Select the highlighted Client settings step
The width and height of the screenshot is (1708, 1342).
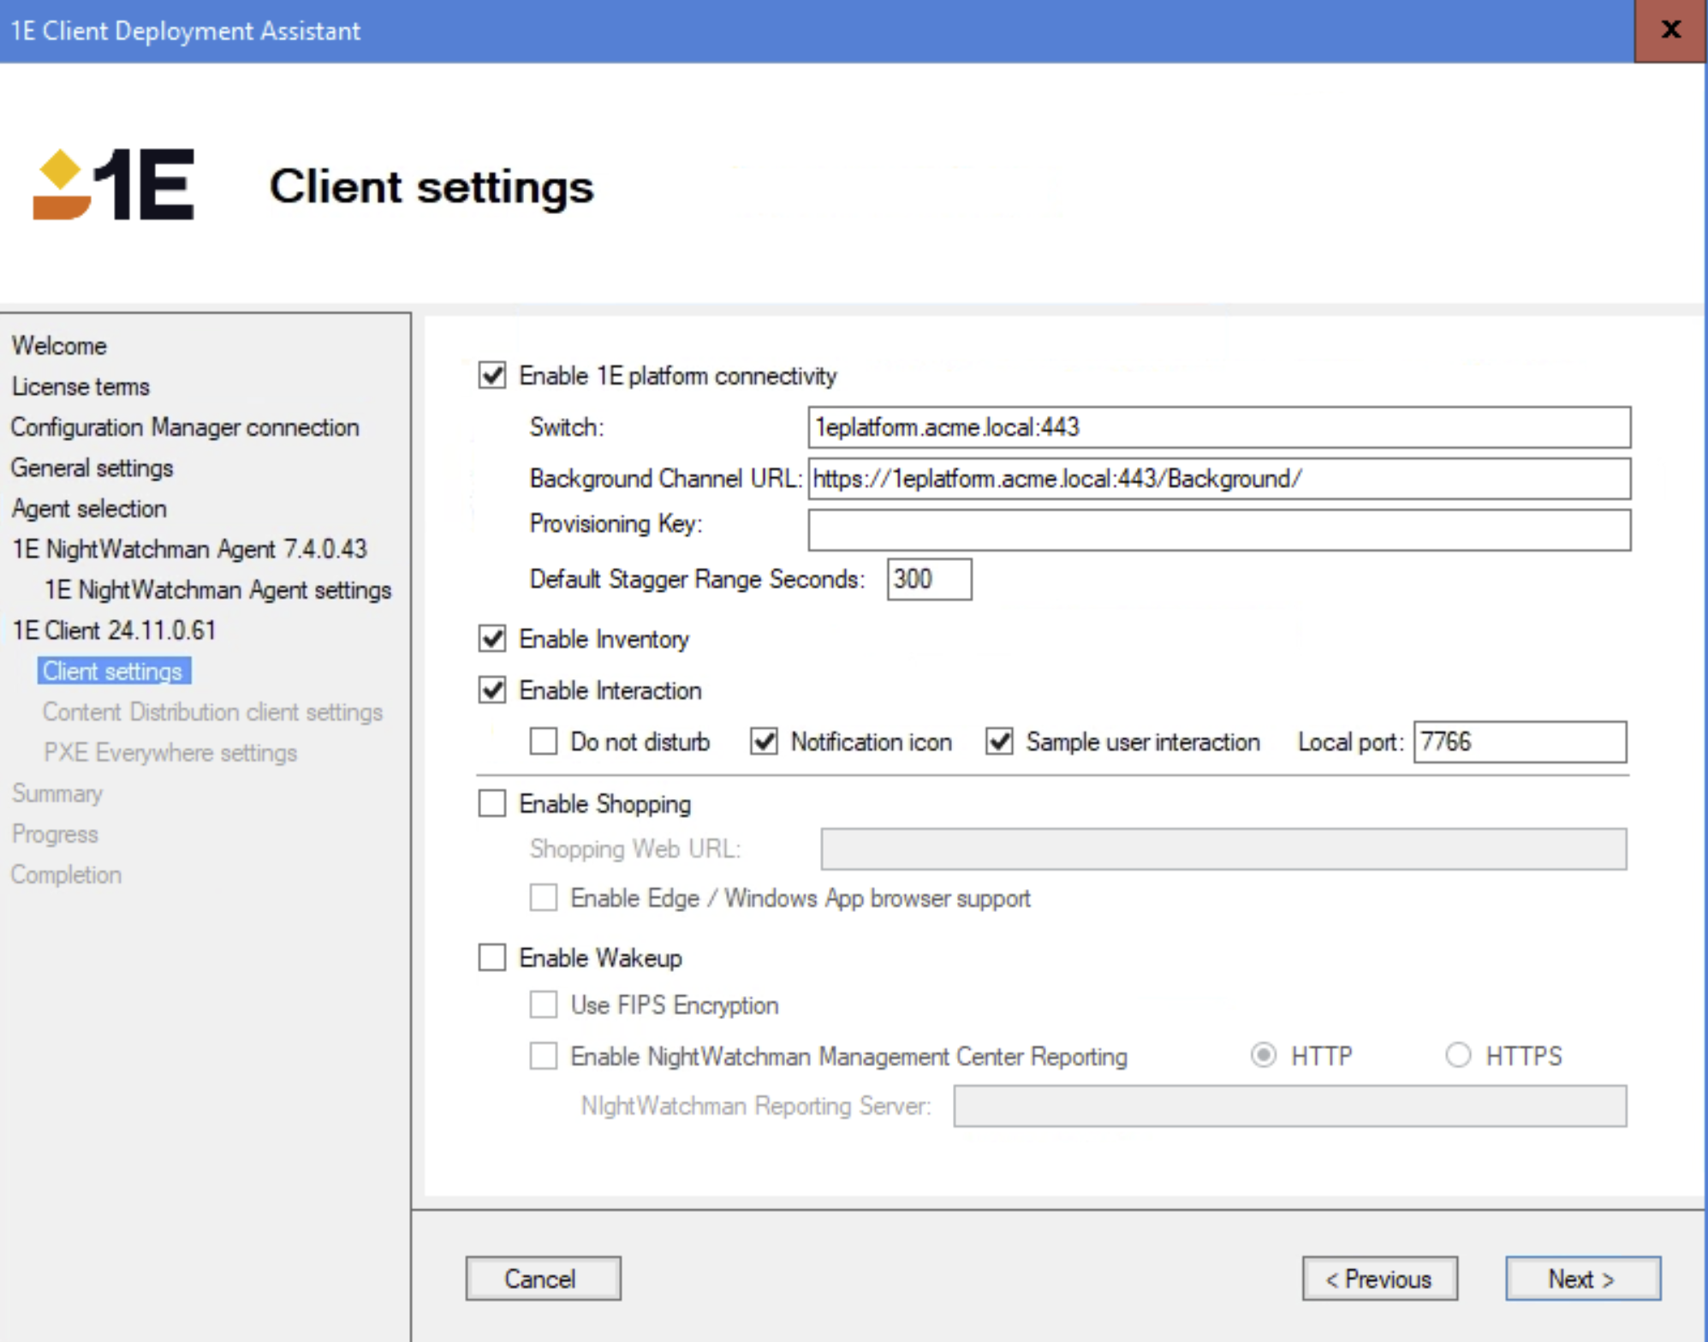coord(113,671)
